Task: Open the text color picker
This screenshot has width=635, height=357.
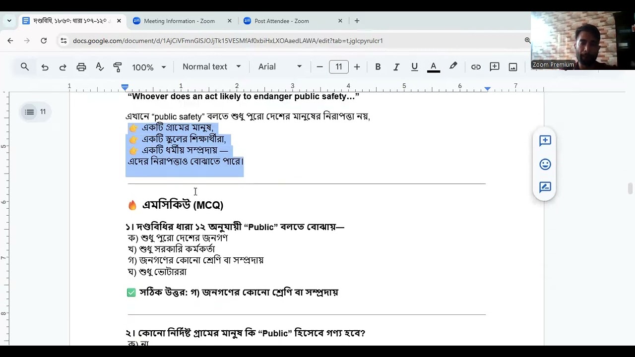Action: click(x=433, y=67)
